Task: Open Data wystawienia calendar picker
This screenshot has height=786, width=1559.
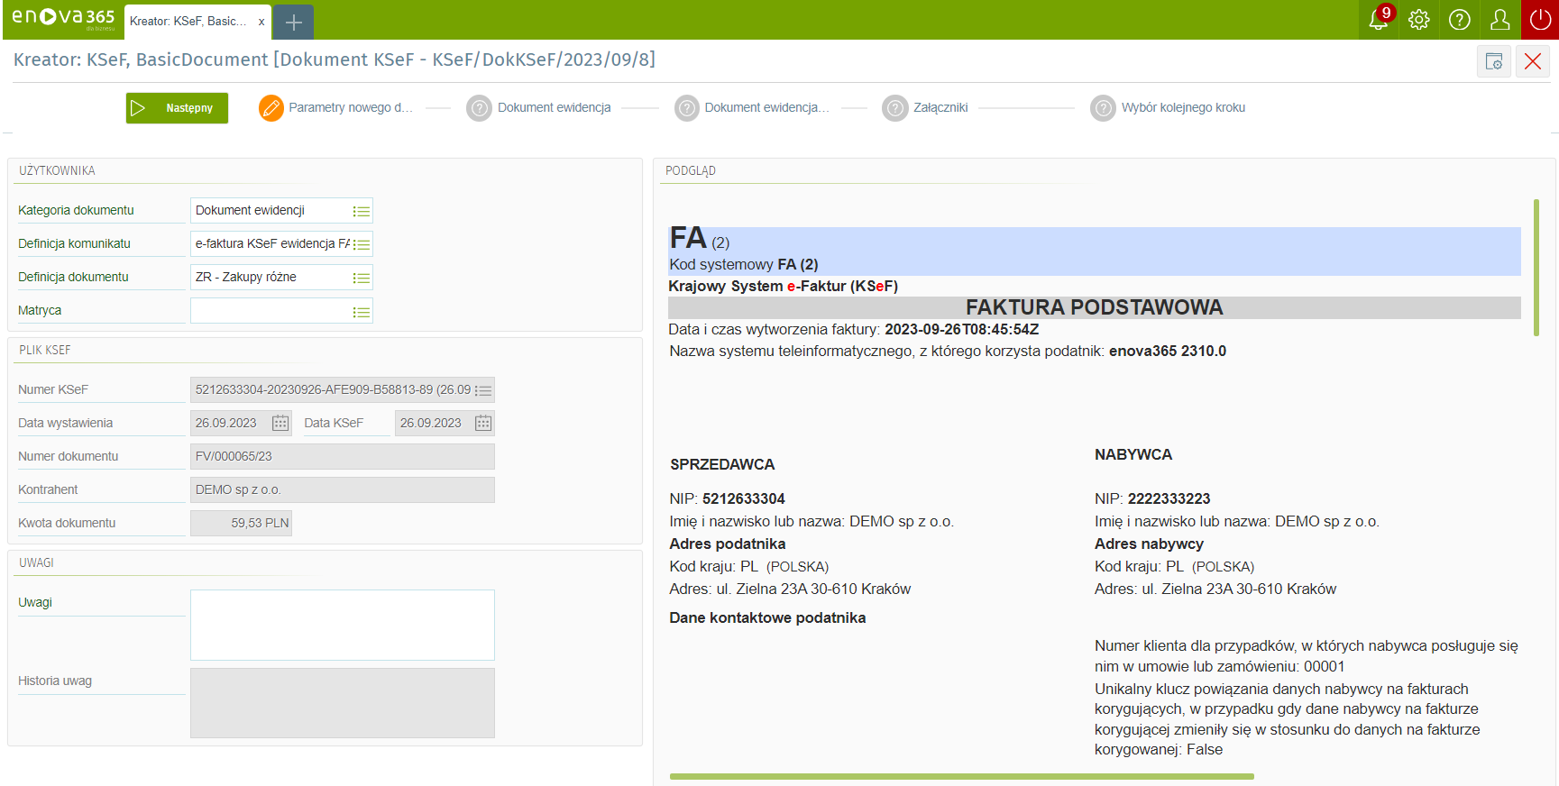Action: [x=280, y=423]
